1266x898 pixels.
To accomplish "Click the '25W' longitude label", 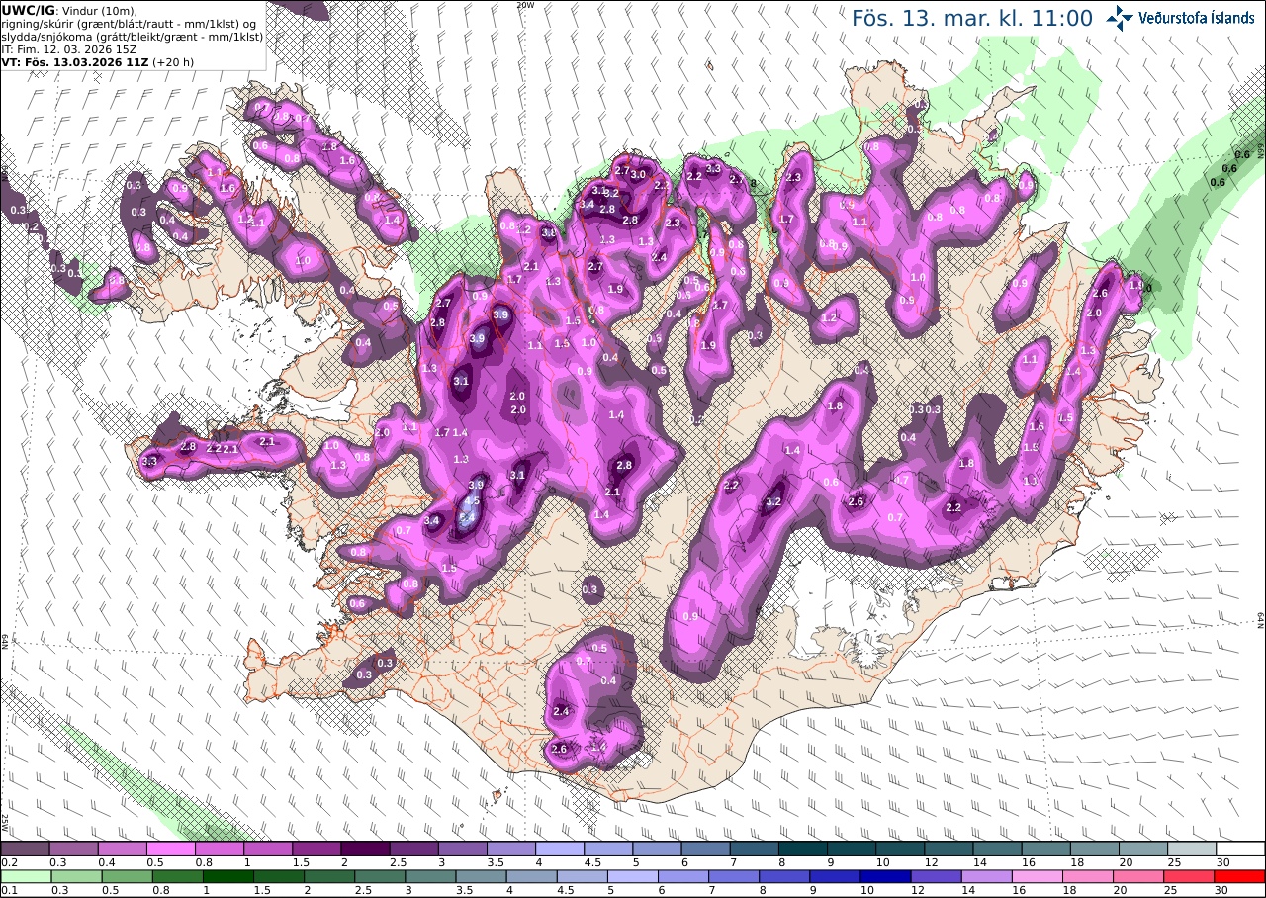I will (x=5, y=822).
